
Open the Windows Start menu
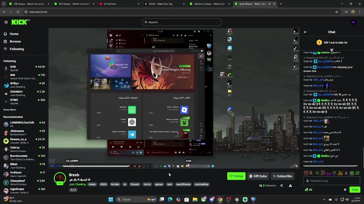click(x=111, y=199)
